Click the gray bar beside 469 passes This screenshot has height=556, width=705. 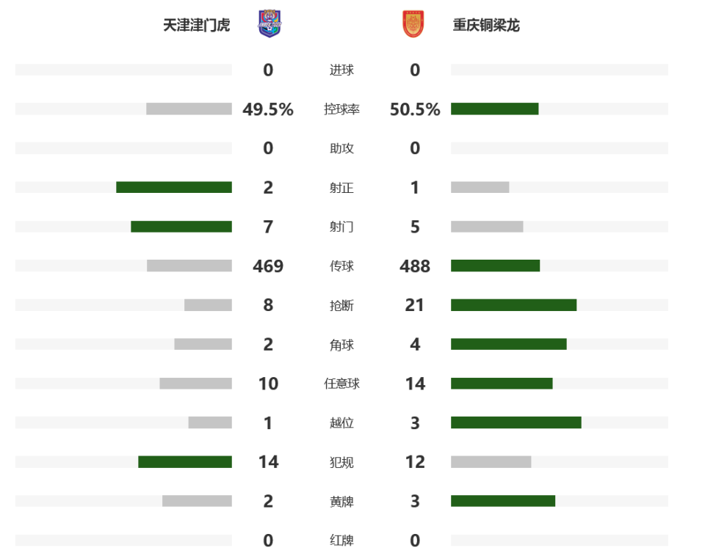[x=189, y=266]
